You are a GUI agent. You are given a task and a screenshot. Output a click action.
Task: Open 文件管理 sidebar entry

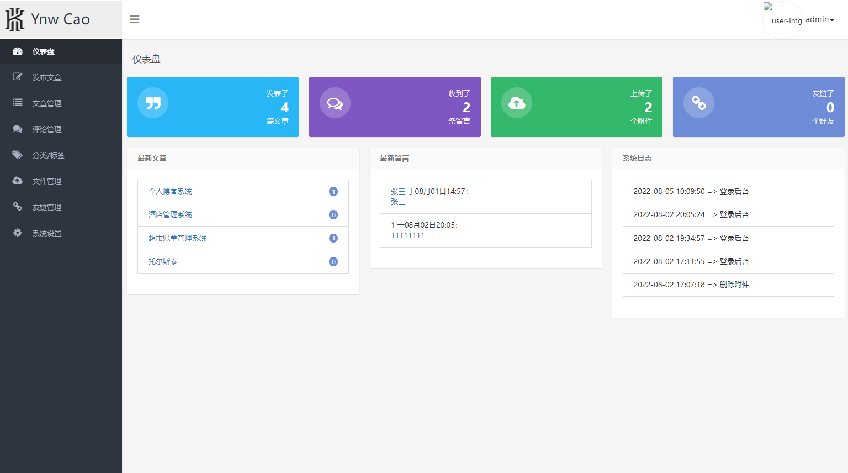(x=61, y=181)
